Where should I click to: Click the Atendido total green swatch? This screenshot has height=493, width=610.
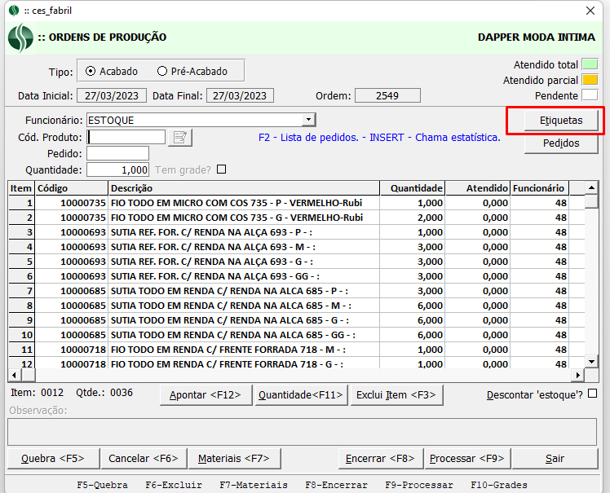click(x=590, y=64)
